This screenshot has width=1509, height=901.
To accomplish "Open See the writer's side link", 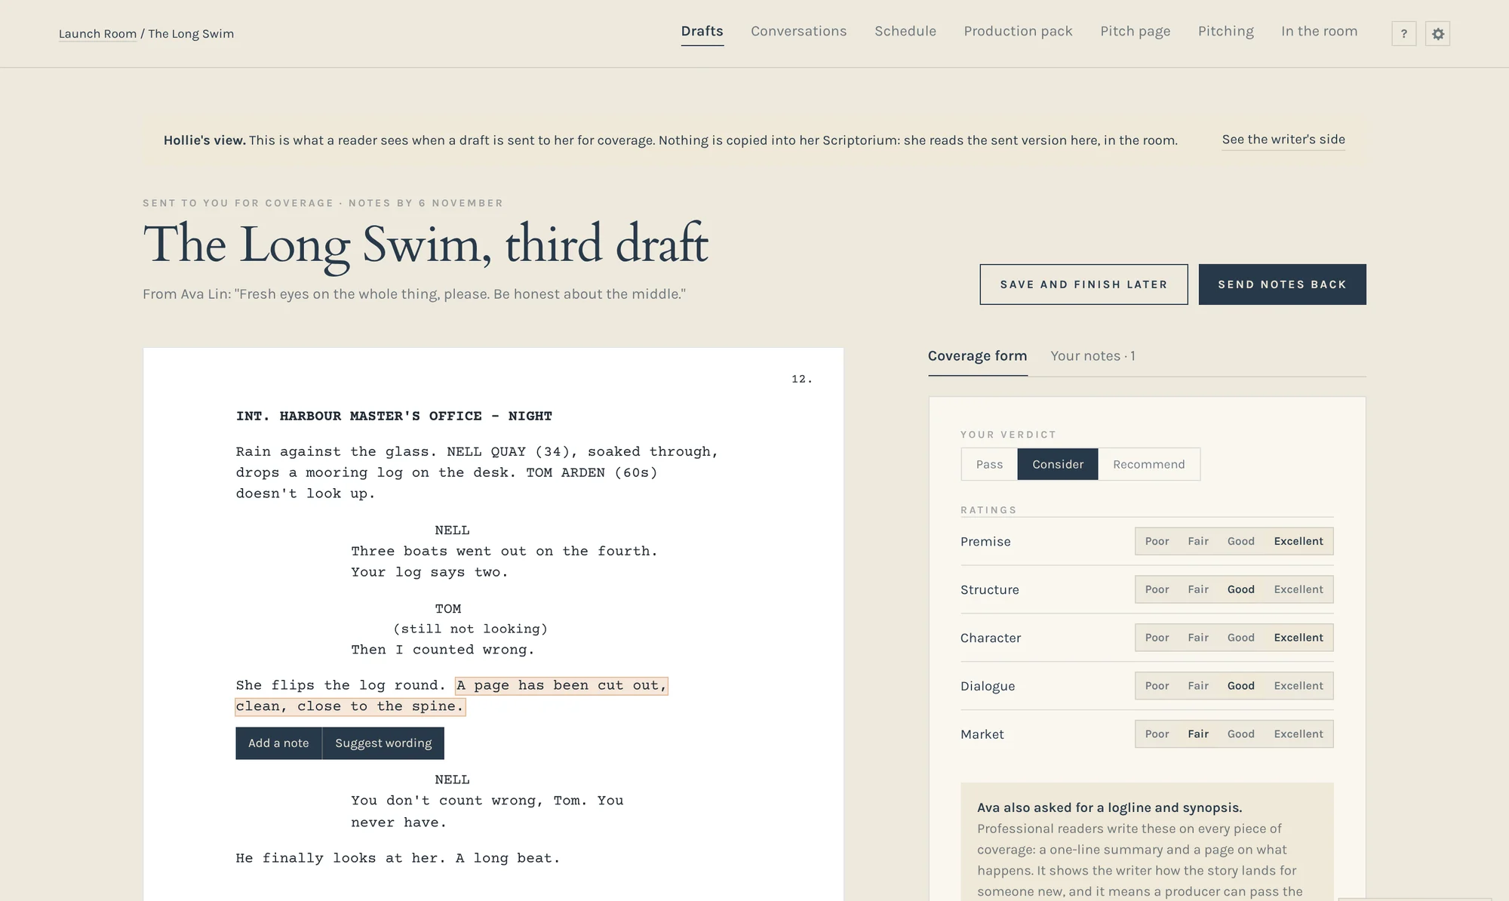I will click(x=1283, y=140).
